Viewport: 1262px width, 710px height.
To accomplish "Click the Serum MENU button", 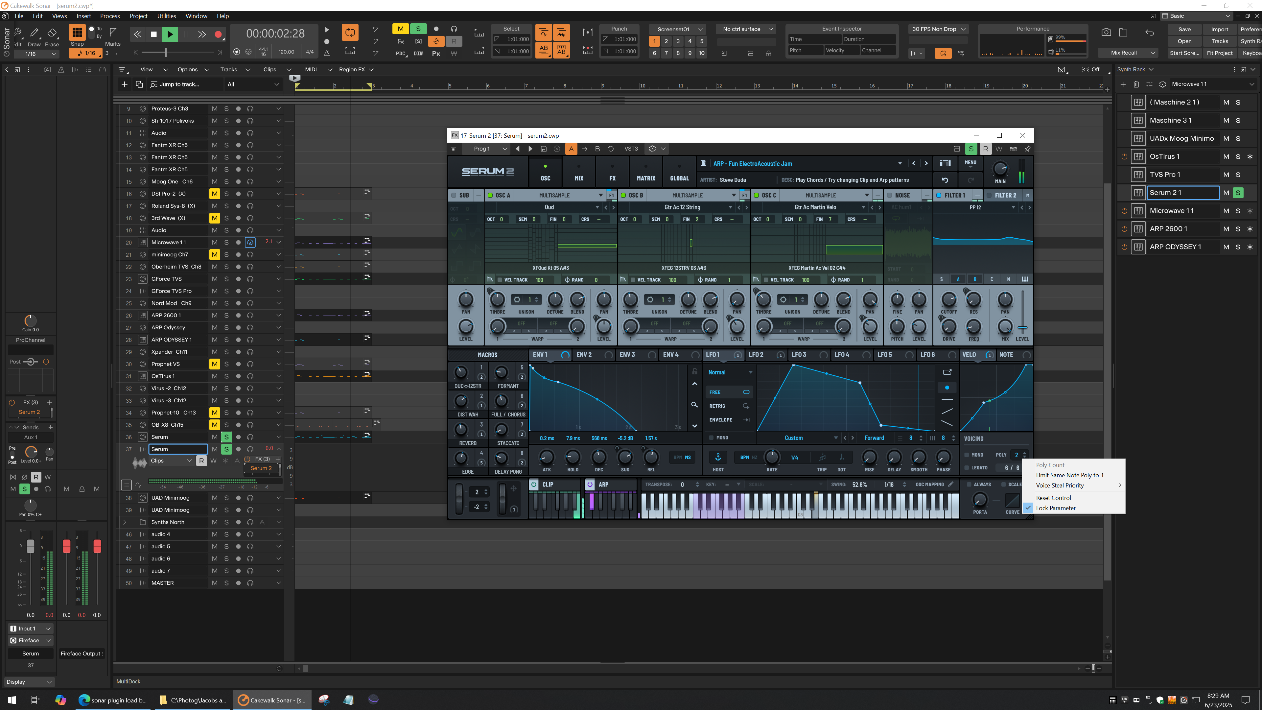I will [970, 163].
